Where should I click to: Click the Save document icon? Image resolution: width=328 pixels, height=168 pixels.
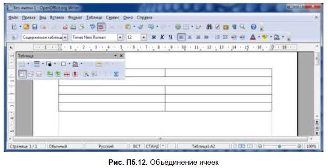(x=35, y=27)
